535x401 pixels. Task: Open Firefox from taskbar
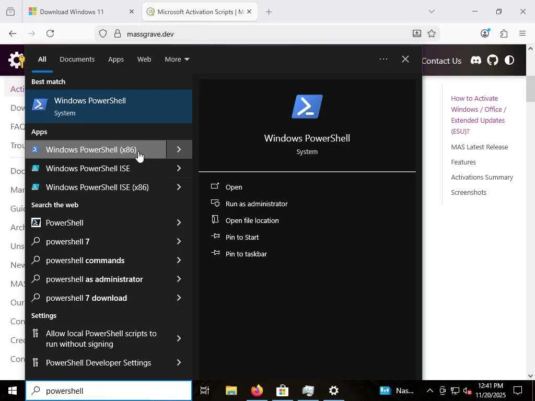[257, 391]
